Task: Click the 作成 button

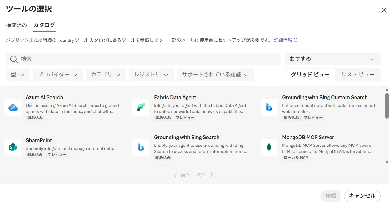Action: [x=331, y=196]
